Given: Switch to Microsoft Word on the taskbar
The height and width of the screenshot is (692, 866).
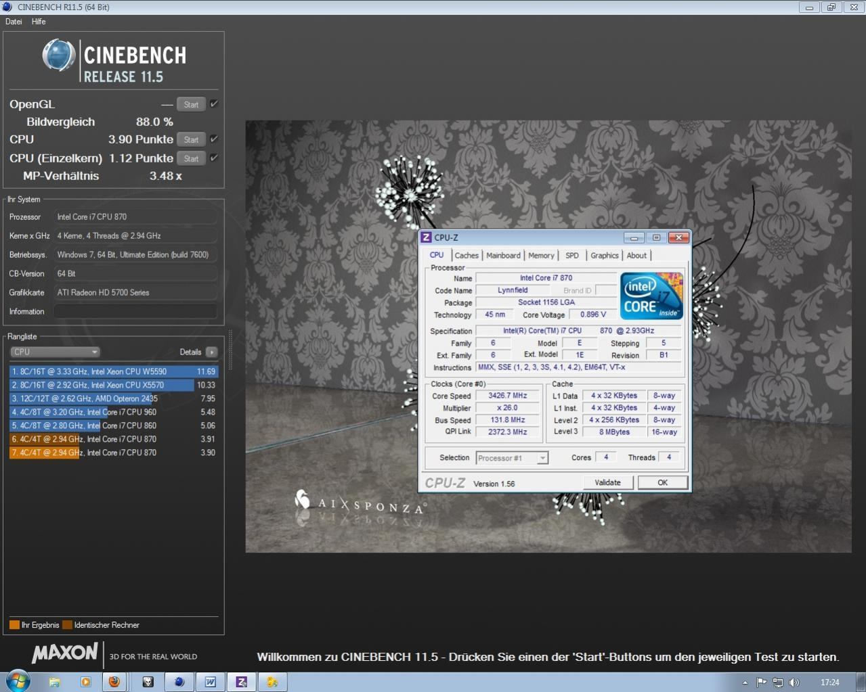Looking at the screenshot, I should (211, 682).
